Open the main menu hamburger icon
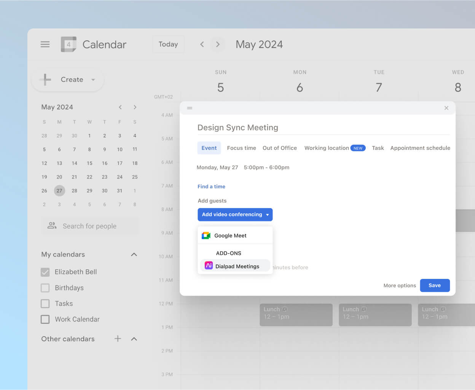 (x=45, y=44)
